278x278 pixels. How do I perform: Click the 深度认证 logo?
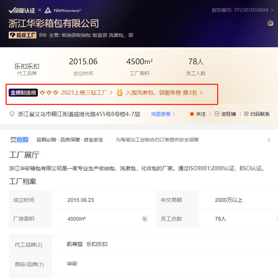coord(22,10)
